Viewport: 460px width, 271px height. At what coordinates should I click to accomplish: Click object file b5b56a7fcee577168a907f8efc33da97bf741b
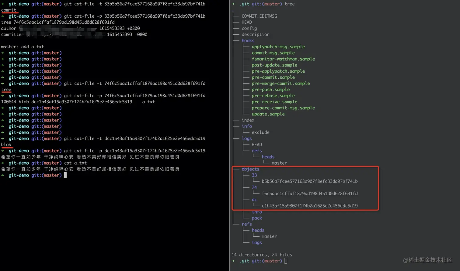[x=310, y=181]
